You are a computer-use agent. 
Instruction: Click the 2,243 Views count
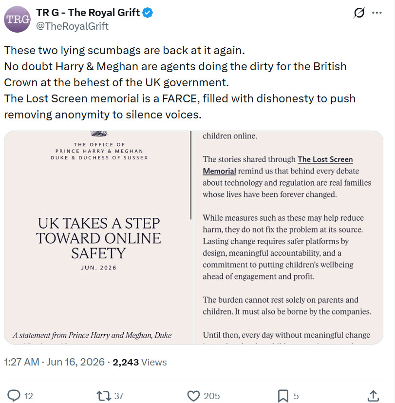(140, 362)
